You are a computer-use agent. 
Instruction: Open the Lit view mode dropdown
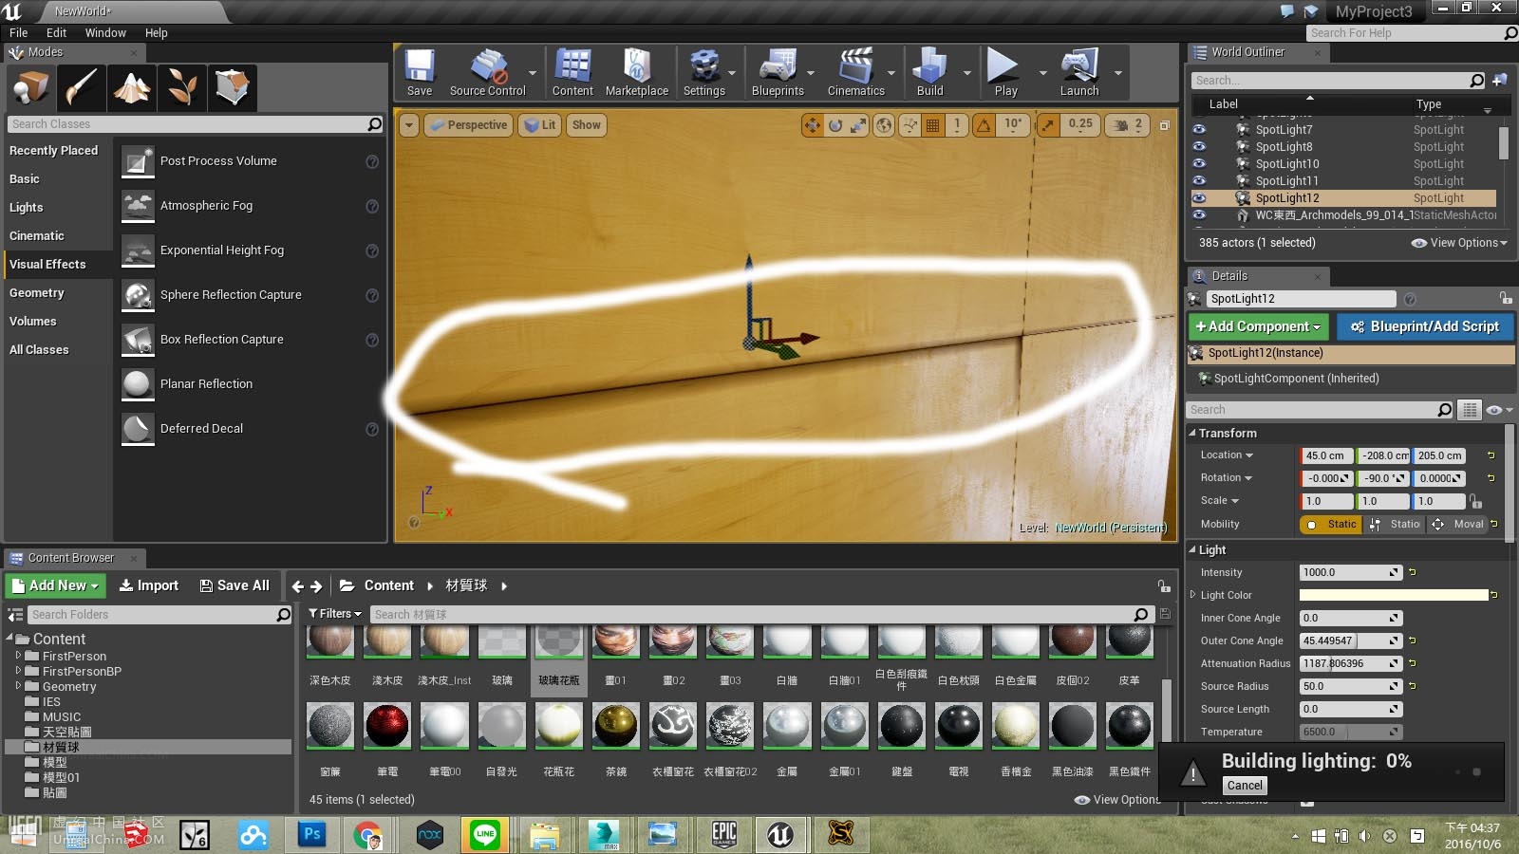click(x=540, y=125)
